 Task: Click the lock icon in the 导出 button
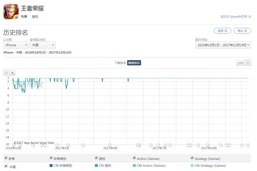point(245,31)
